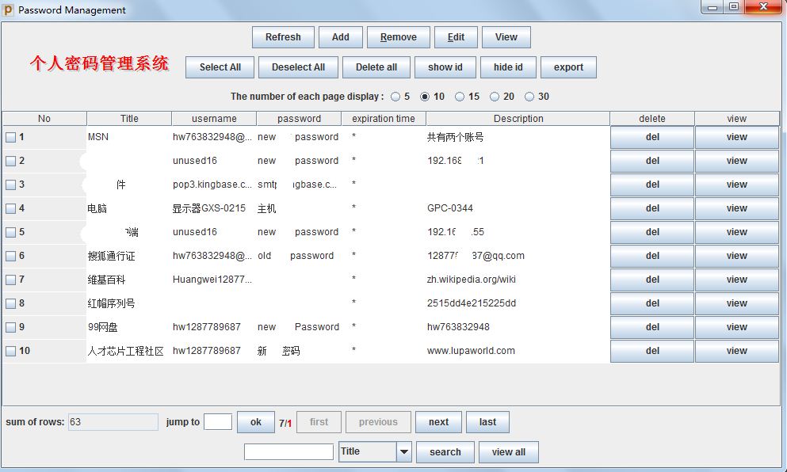Click the jump to page input
This screenshot has height=472, width=787.
[218, 422]
